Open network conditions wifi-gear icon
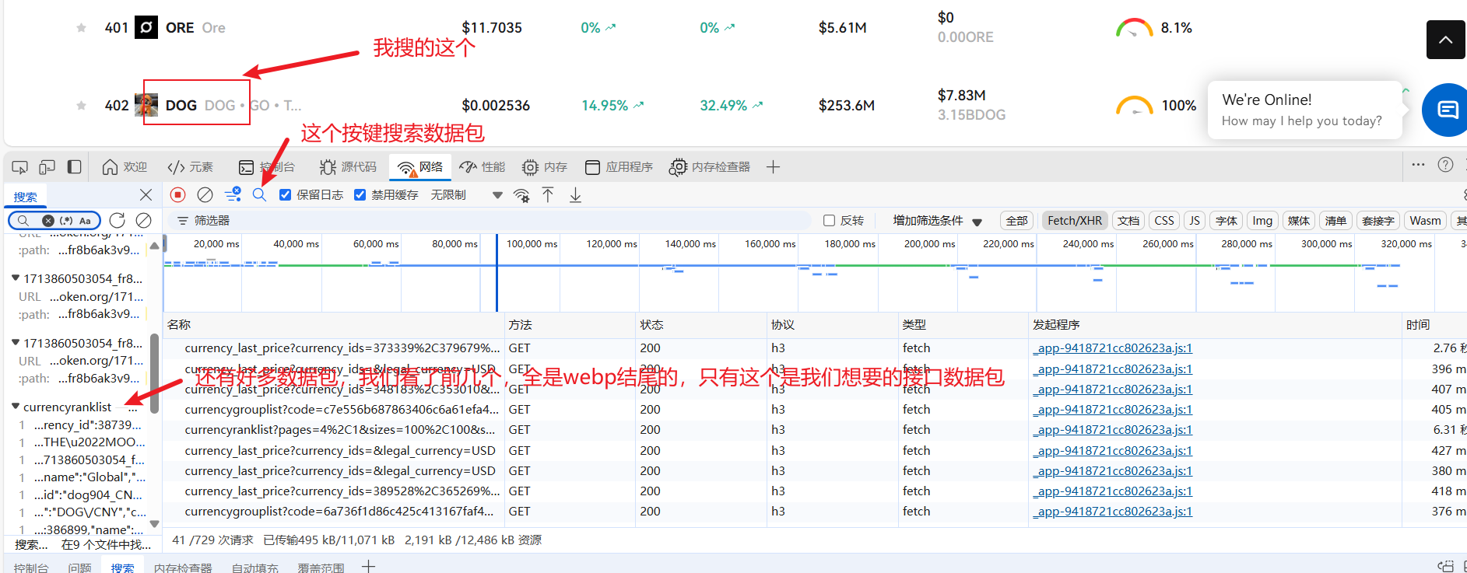The width and height of the screenshot is (1467, 573). 521,195
